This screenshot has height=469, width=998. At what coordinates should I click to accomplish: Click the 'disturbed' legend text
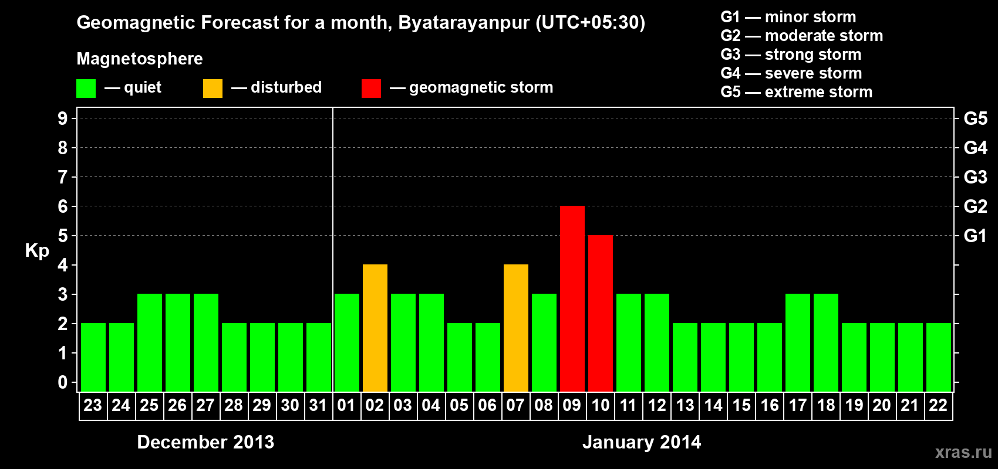[x=286, y=87]
